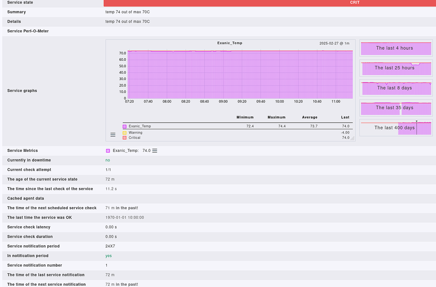436x287 pixels.
Task: Click the Service graphs label
Action: point(22,91)
